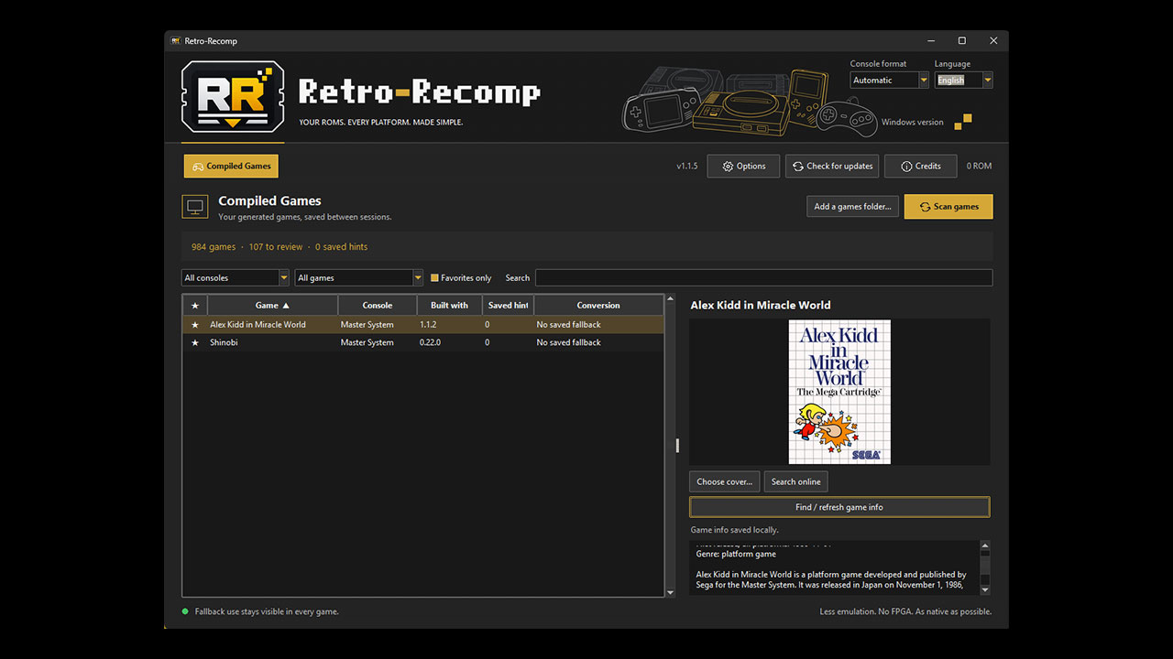This screenshot has width=1173, height=659.
Task: Click Find / refresh game info
Action: tap(839, 507)
